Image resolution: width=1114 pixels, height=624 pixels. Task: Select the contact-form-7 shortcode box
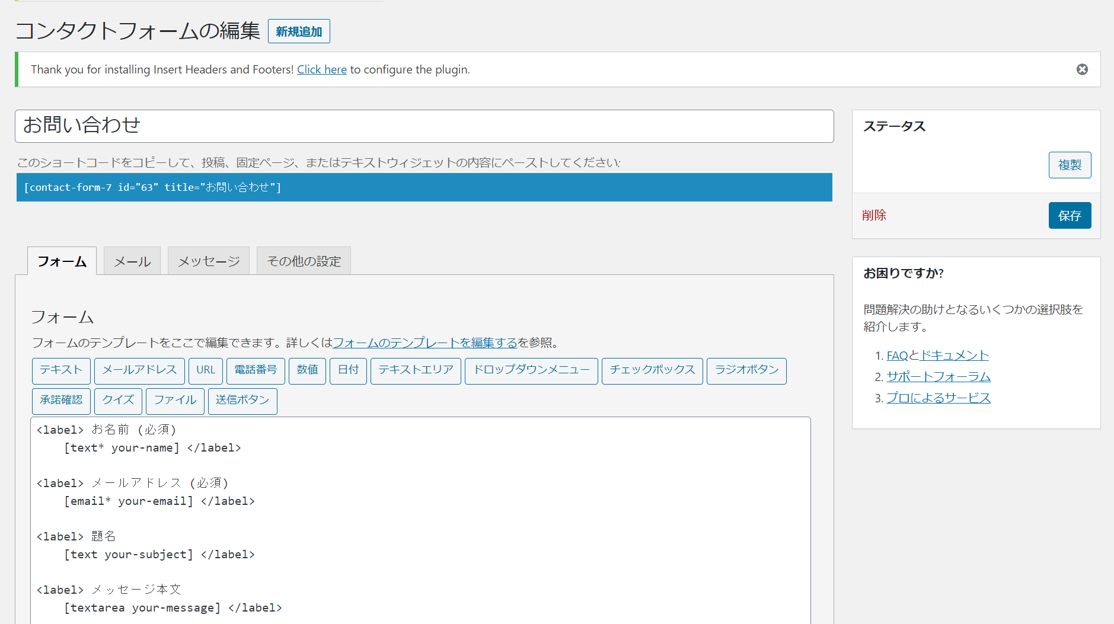coord(424,187)
